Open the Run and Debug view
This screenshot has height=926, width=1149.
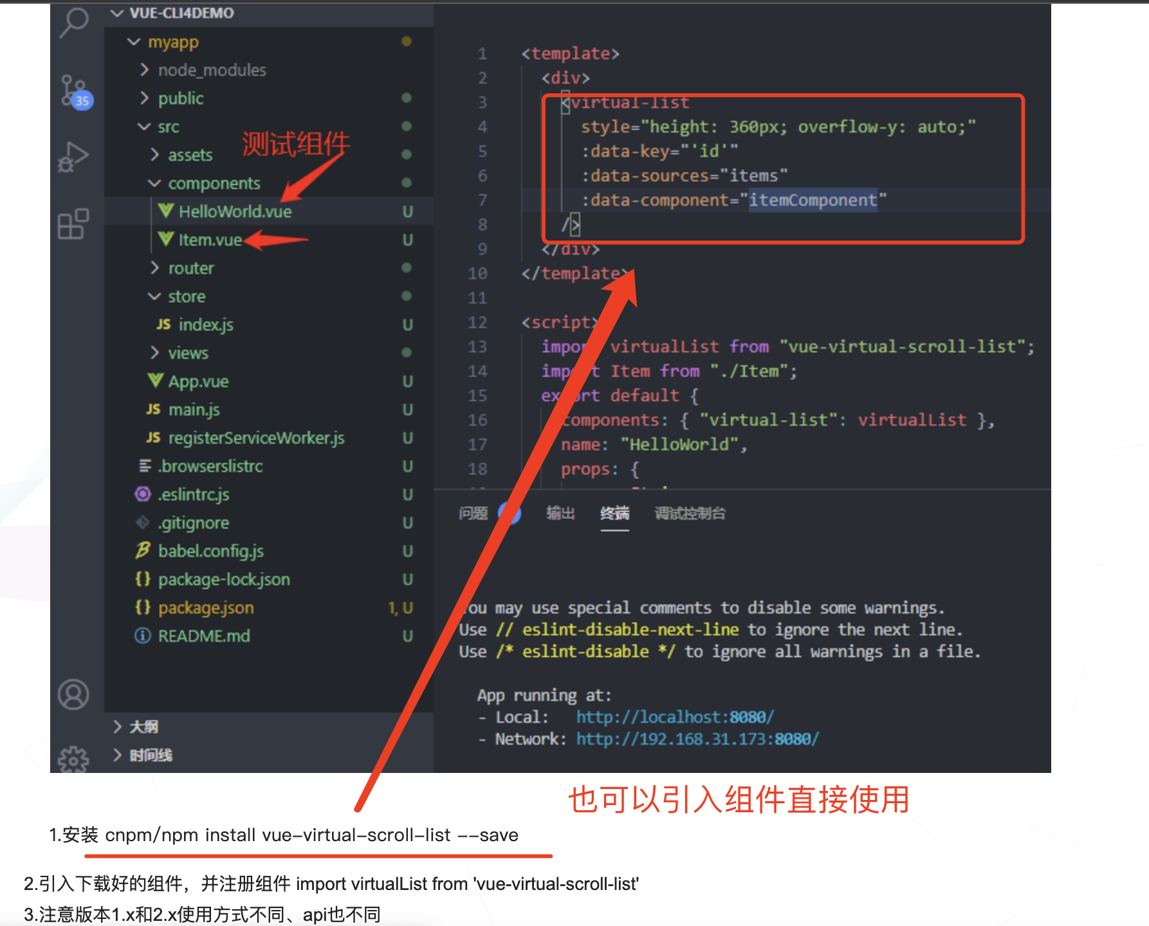point(73,156)
